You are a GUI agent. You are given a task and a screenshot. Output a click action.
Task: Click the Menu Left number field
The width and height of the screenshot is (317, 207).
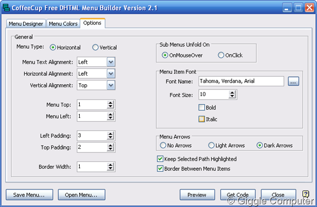[x=92, y=116]
